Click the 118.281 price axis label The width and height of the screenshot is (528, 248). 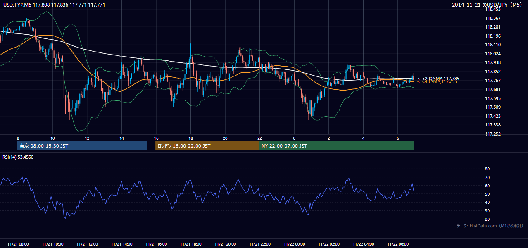[492, 27]
